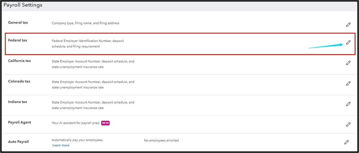The width and height of the screenshot is (359, 153).
Task: Edit General tax settings with pencil icon
Action: [x=348, y=25]
